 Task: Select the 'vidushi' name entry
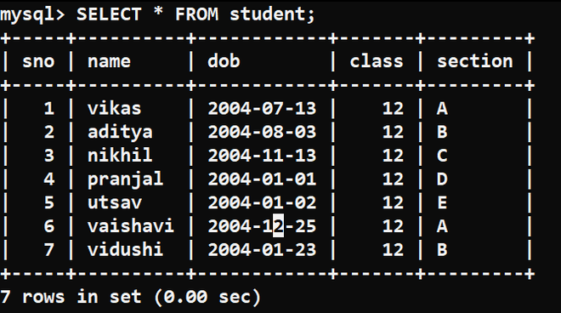(125, 249)
